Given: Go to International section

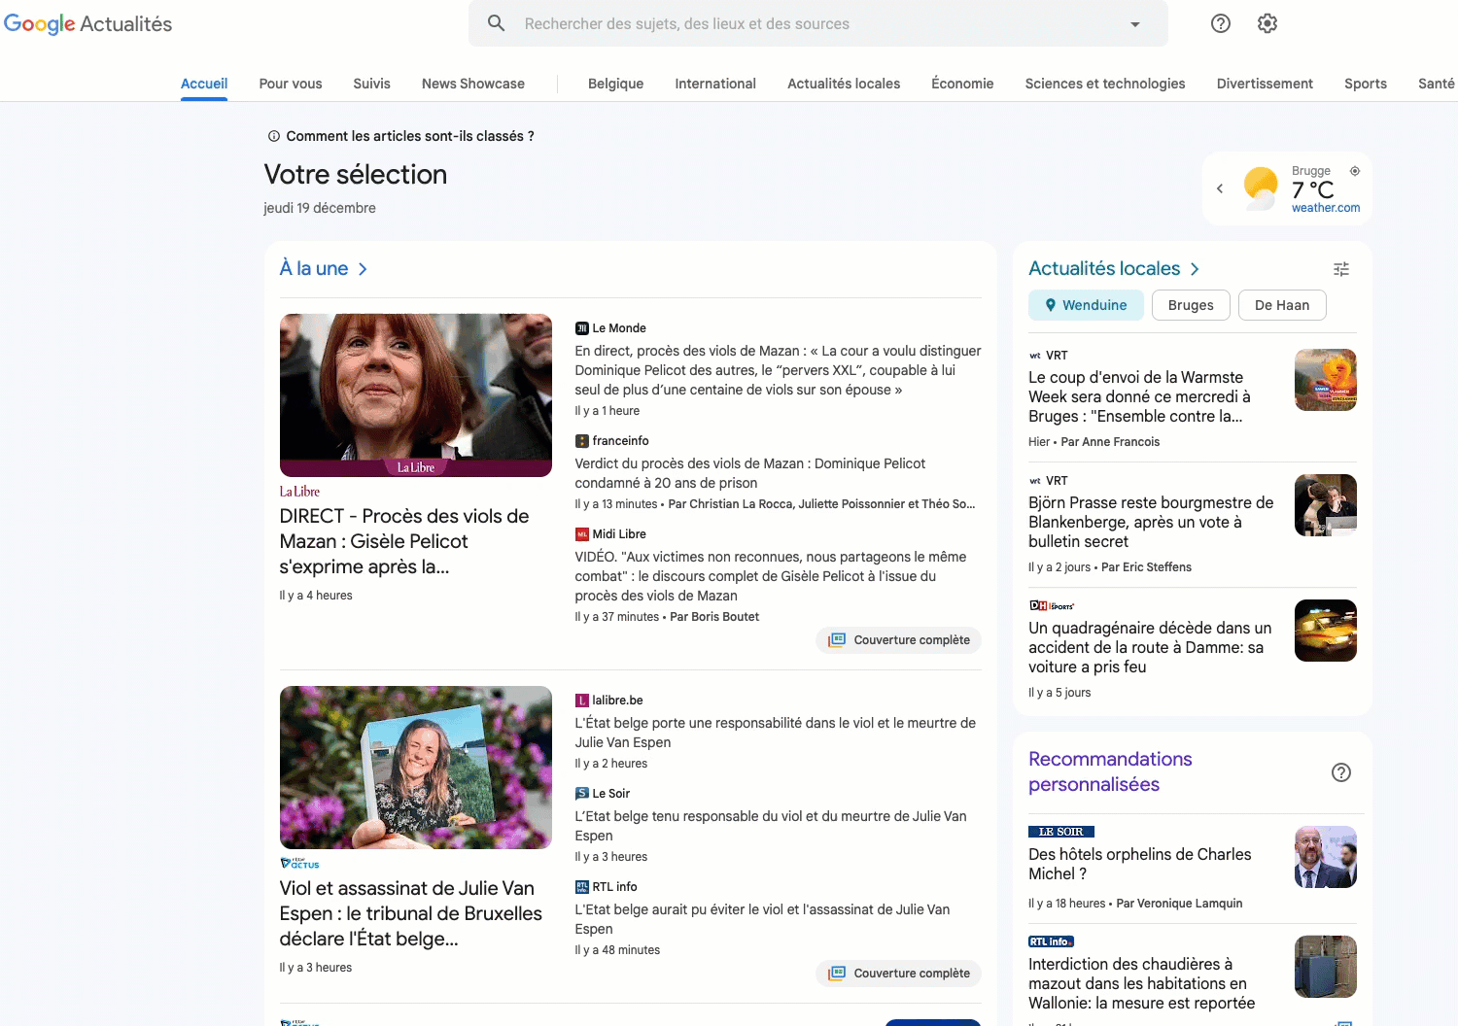Looking at the screenshot, I should tap(715, 84).
